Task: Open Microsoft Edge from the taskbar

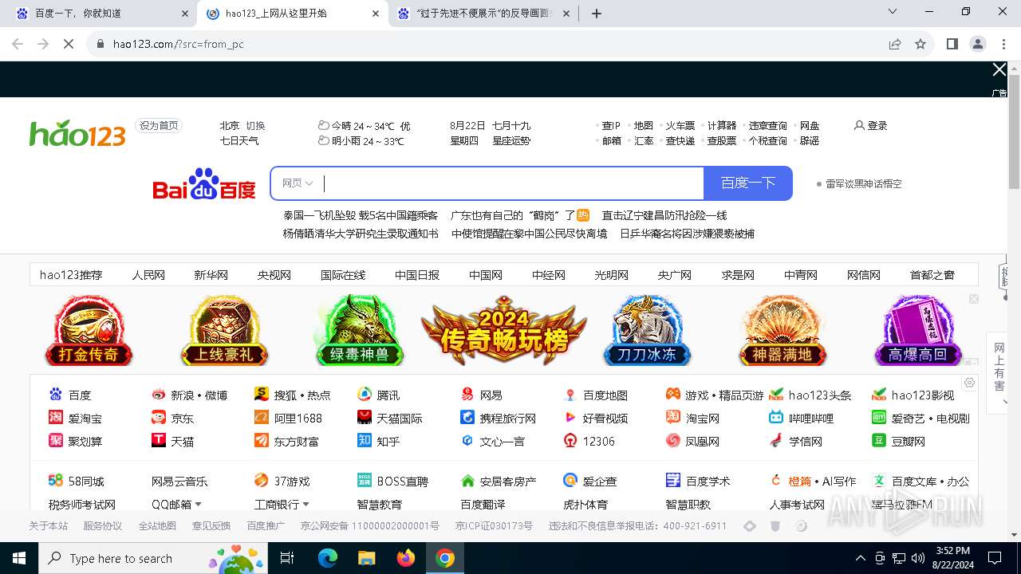Action: pyautogui.click(x=328, y=558)
